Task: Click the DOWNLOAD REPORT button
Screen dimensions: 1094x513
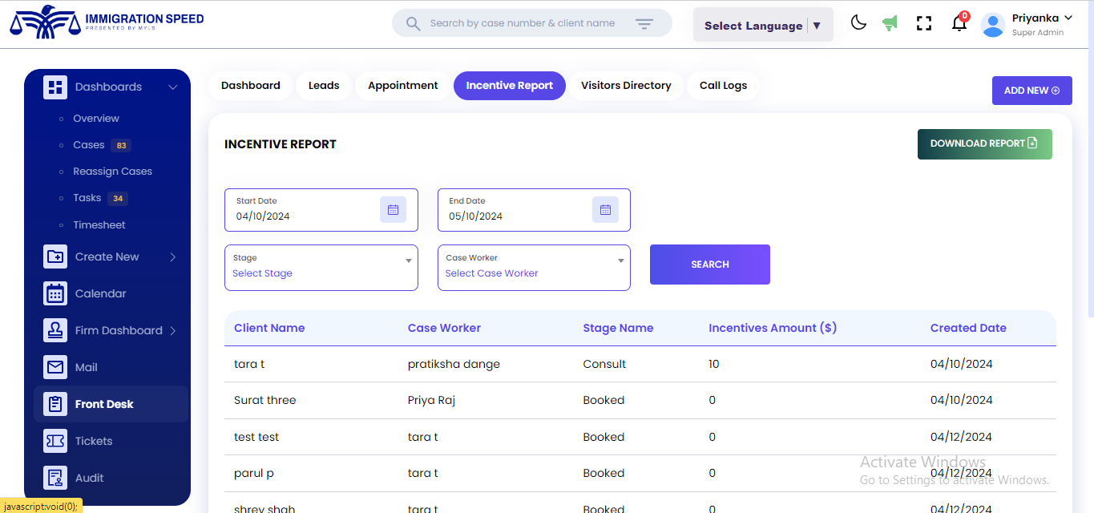Action: 984,143
